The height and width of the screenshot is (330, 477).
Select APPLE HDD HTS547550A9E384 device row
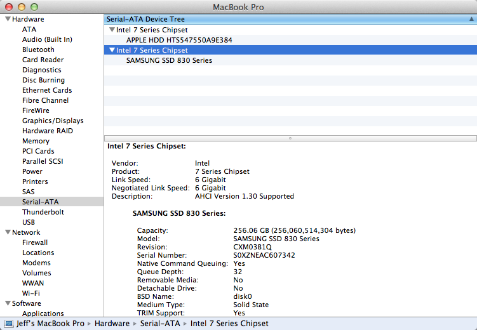pos(290,40)
